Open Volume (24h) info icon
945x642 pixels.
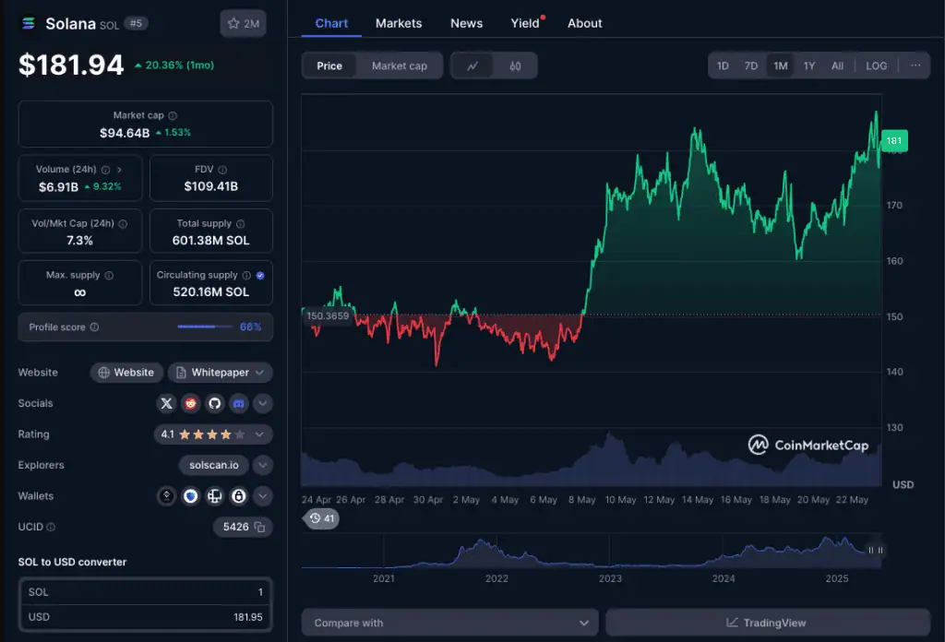[x=105, y=170]
